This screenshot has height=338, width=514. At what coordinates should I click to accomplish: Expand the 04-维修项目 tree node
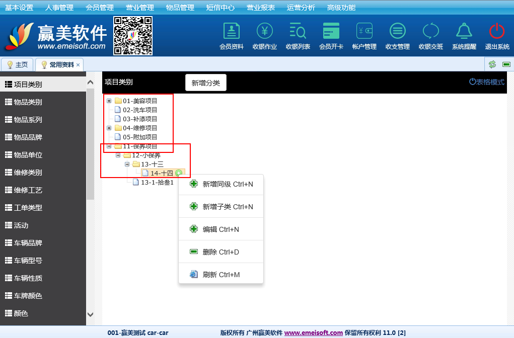109,128
